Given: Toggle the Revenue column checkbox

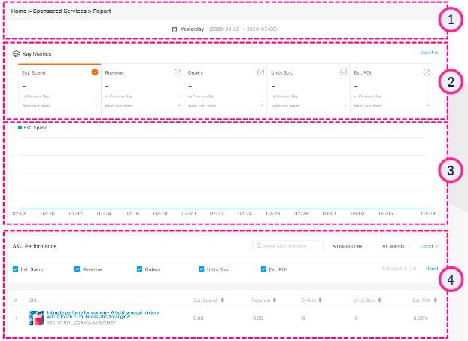Looking at the screenshot, I should (x=77, y=269).
